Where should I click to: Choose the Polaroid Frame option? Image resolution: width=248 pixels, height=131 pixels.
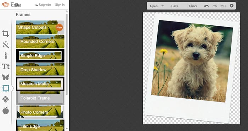40,98
